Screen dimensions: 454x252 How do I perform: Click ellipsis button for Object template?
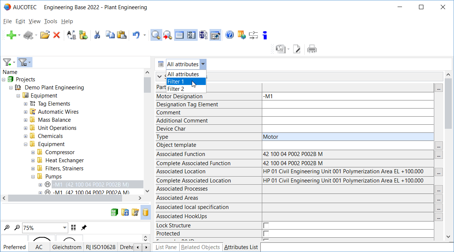point(439,145)
